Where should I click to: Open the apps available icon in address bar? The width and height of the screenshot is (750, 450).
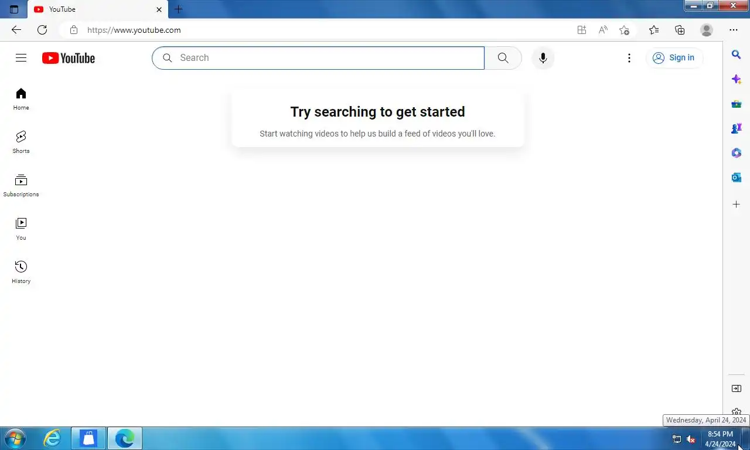click(x=582, y=30)
